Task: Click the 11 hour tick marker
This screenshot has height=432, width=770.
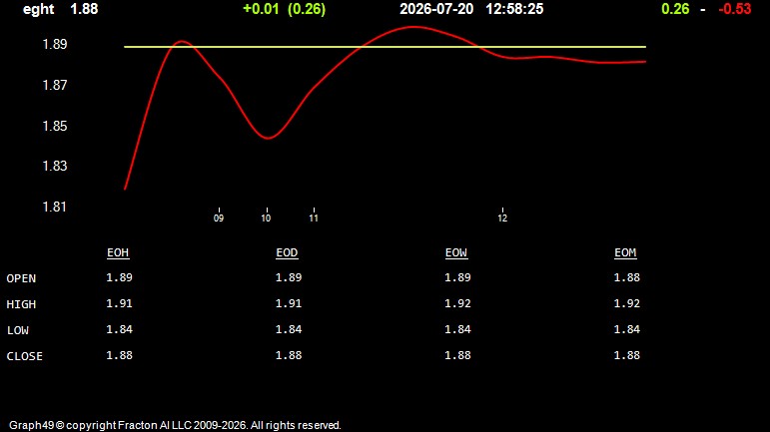Action: tap(314, 217)
